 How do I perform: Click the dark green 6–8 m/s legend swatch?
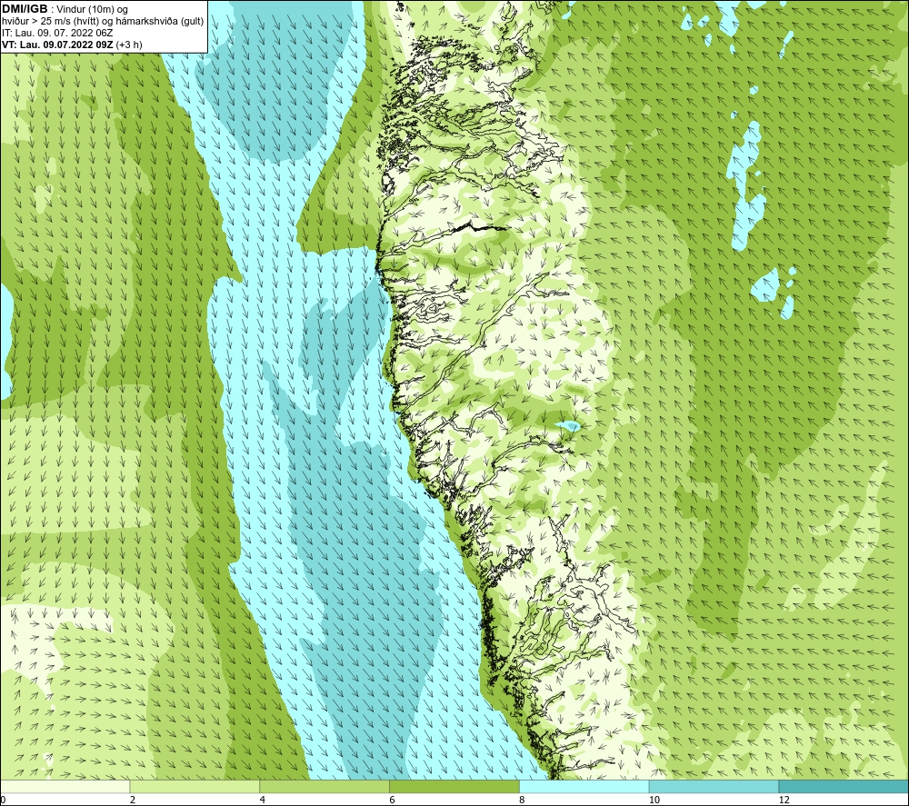(454, 786)
